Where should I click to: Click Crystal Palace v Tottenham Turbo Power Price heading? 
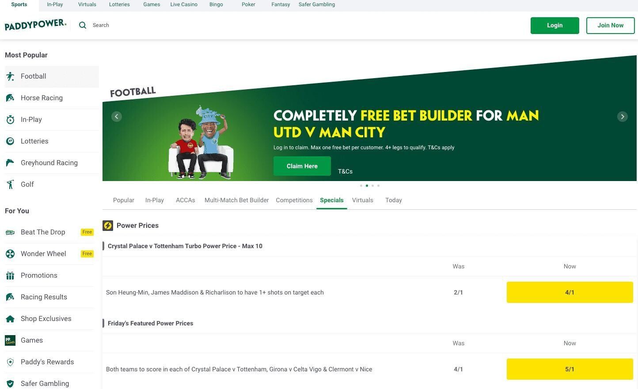[185, 246]
